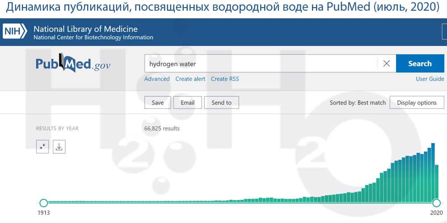The height and width of the screenshot is (223, 447).
Task: Click the tallest bar in the year chart
Action: click(x=433, y=172)
